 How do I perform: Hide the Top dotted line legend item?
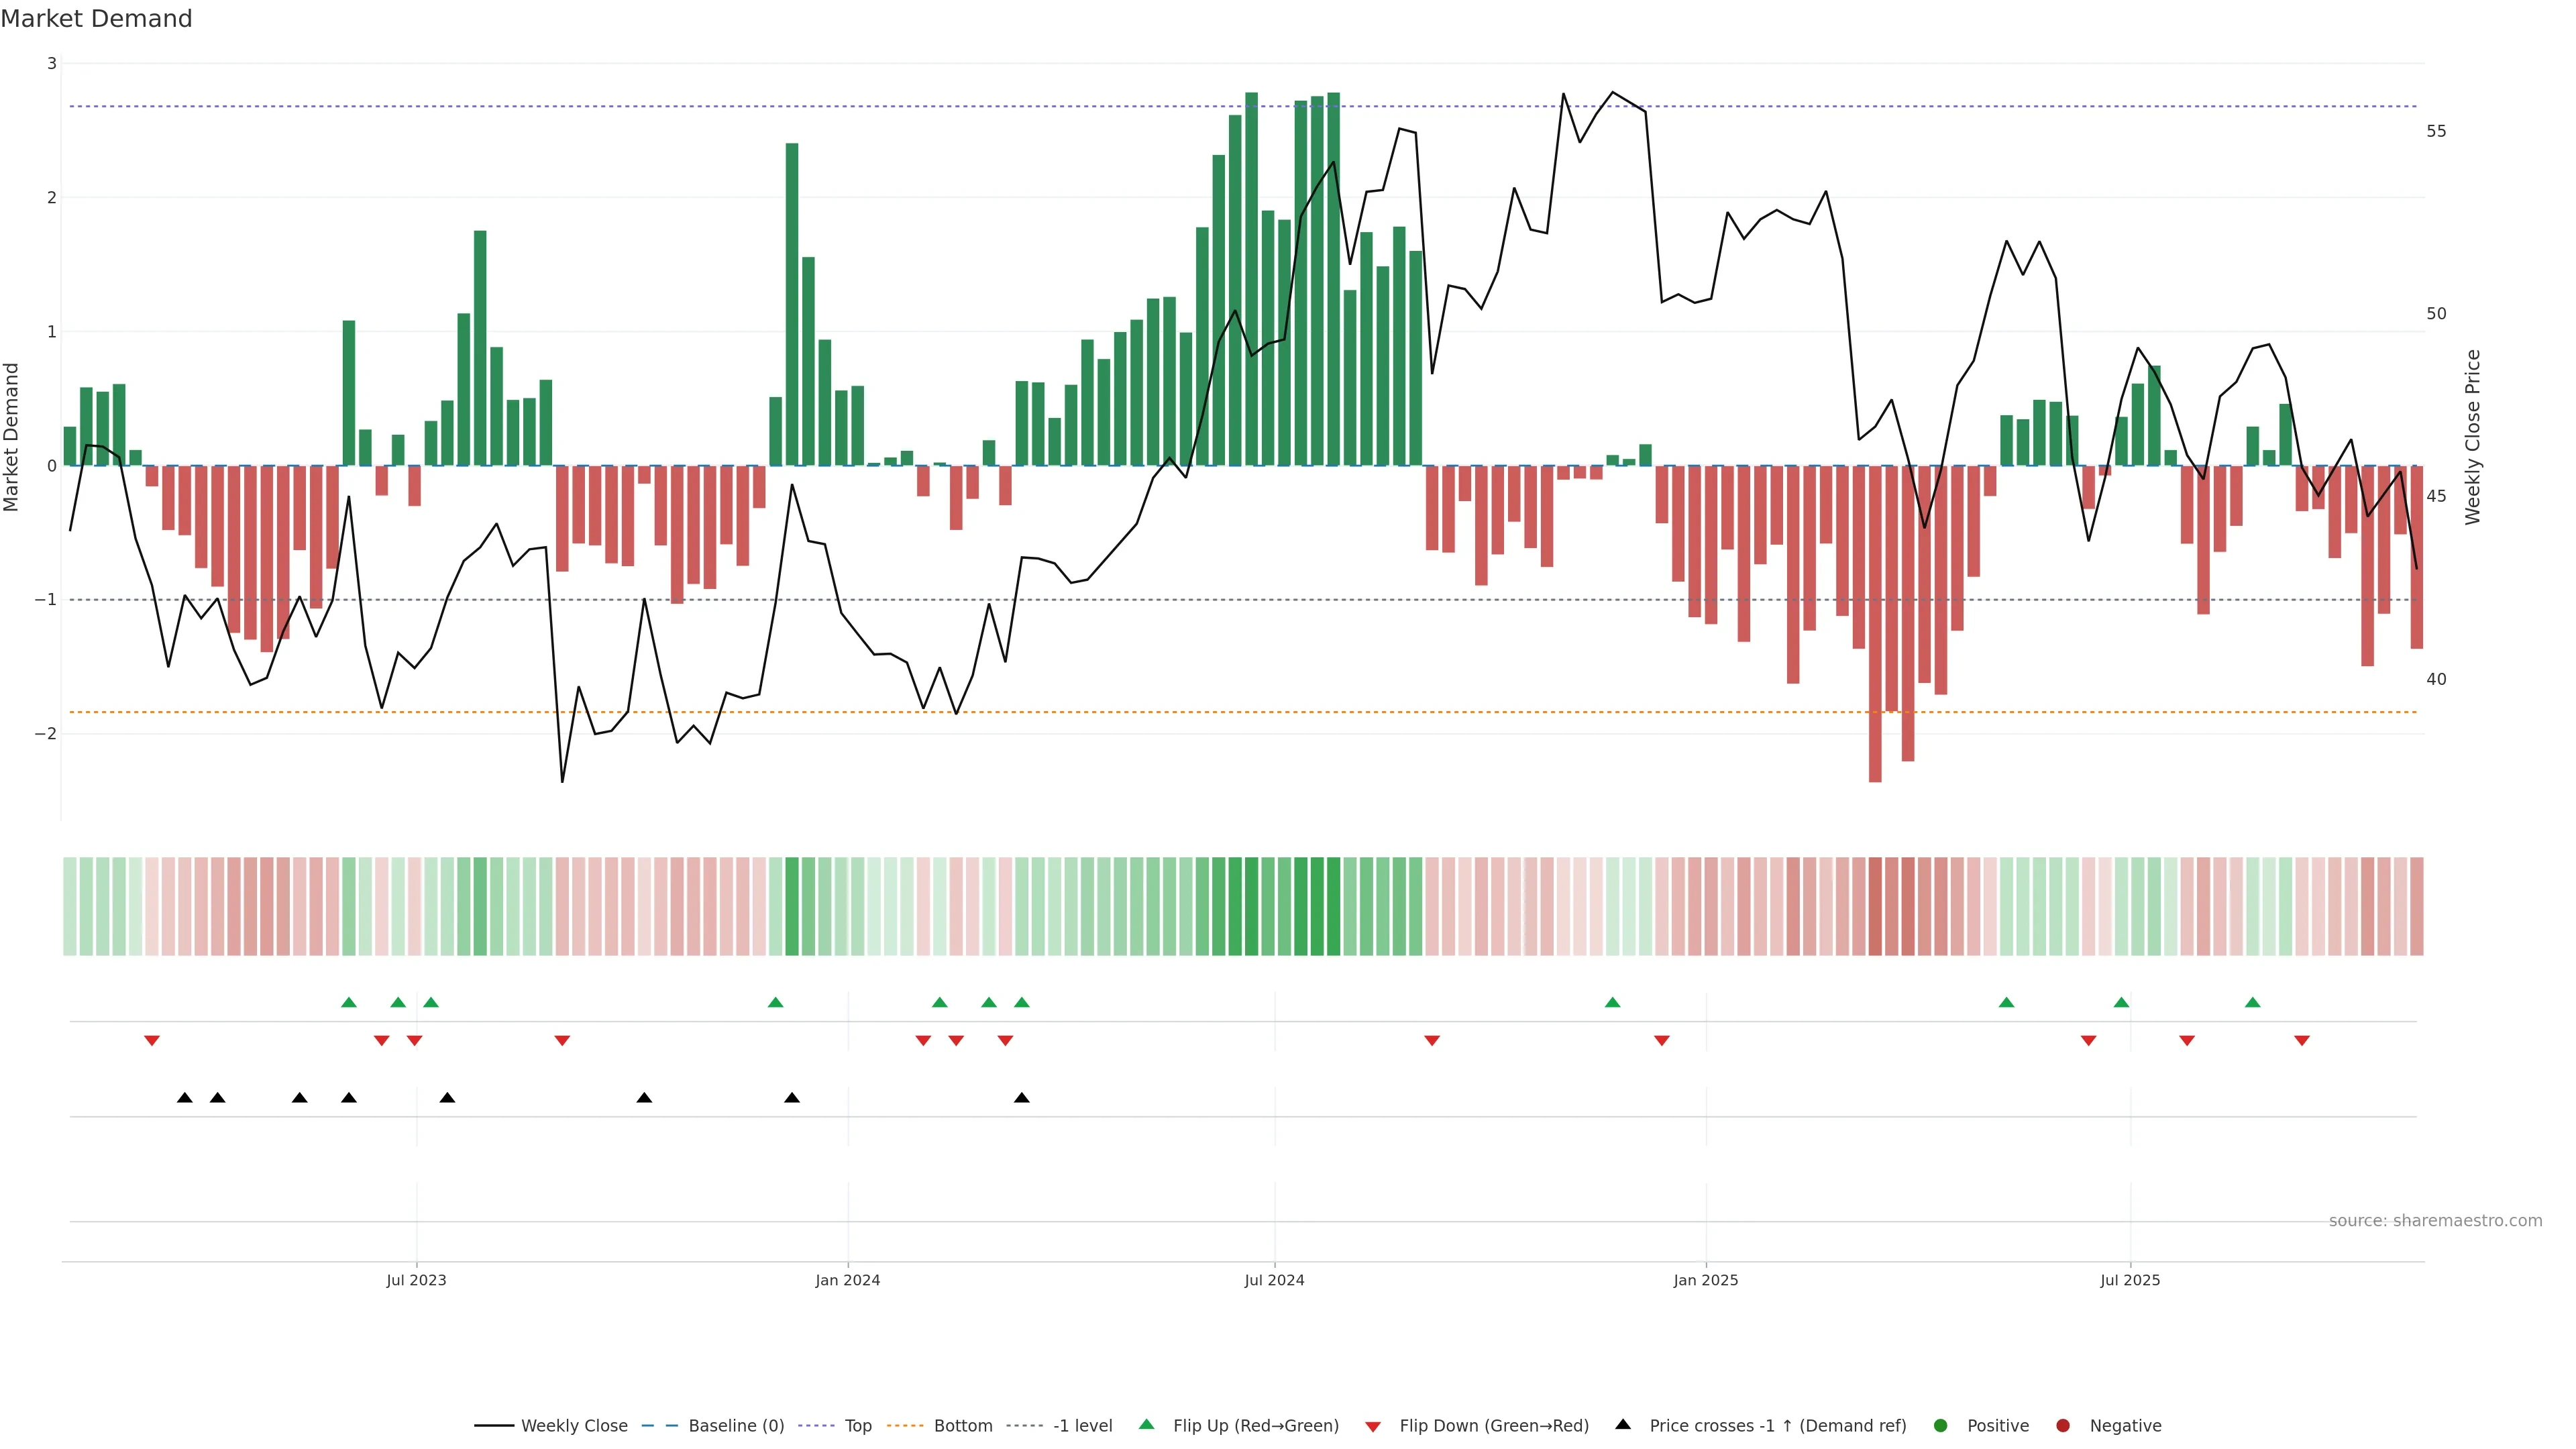[x=857, y=1426]
